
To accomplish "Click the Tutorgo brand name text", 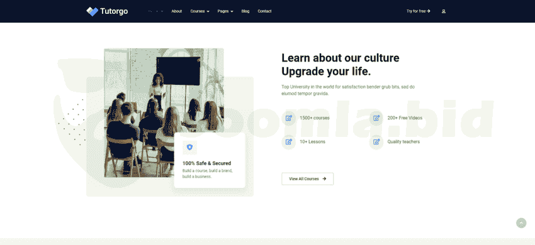I will coord(114,11).
